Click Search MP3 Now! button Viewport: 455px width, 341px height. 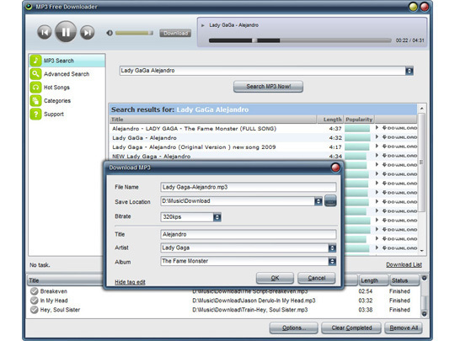point(268,87)
